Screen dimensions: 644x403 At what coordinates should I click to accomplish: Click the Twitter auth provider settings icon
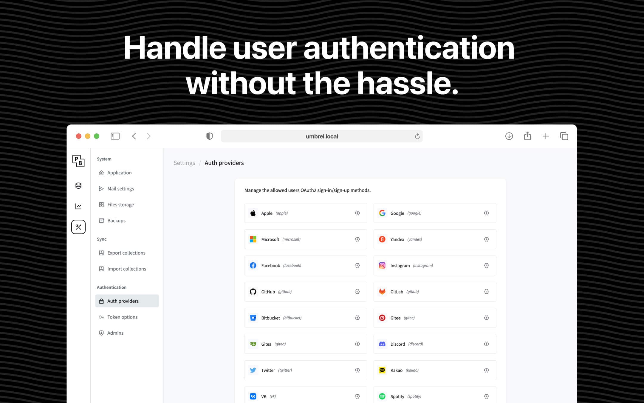point(357,370)
